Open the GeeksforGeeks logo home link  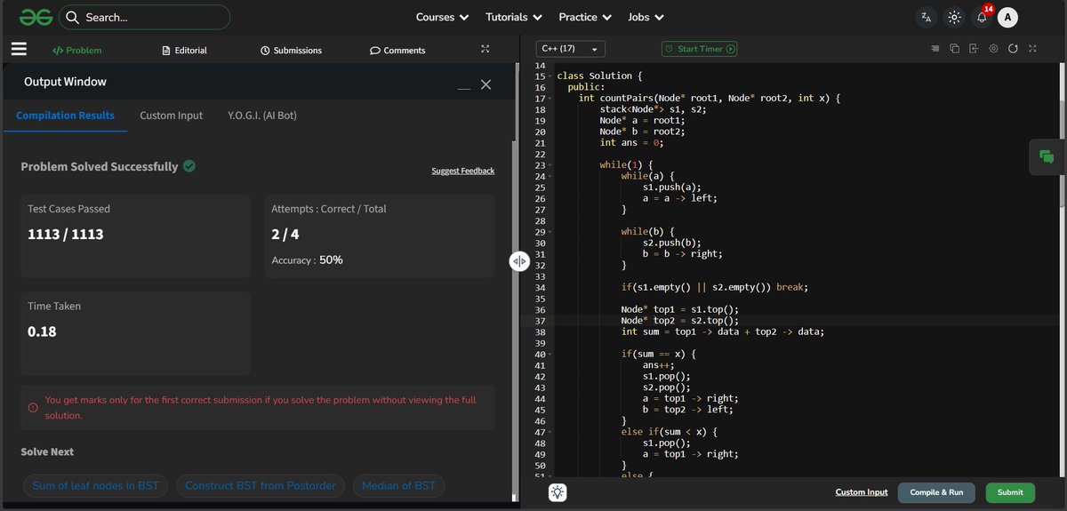tap(36, 17)
